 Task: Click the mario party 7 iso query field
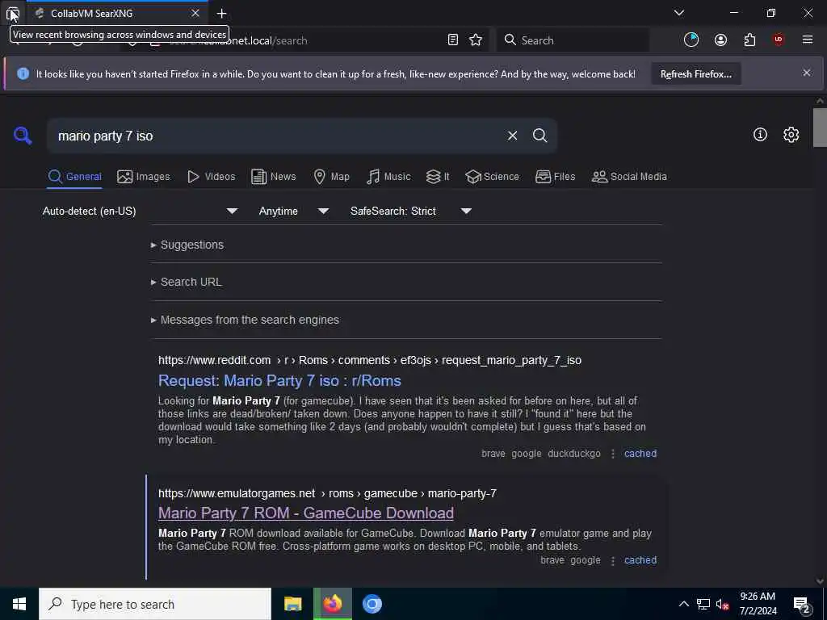click(277, 136)
